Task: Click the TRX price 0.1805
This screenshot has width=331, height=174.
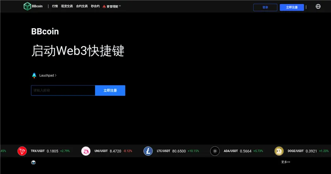Action: (53, 151)
